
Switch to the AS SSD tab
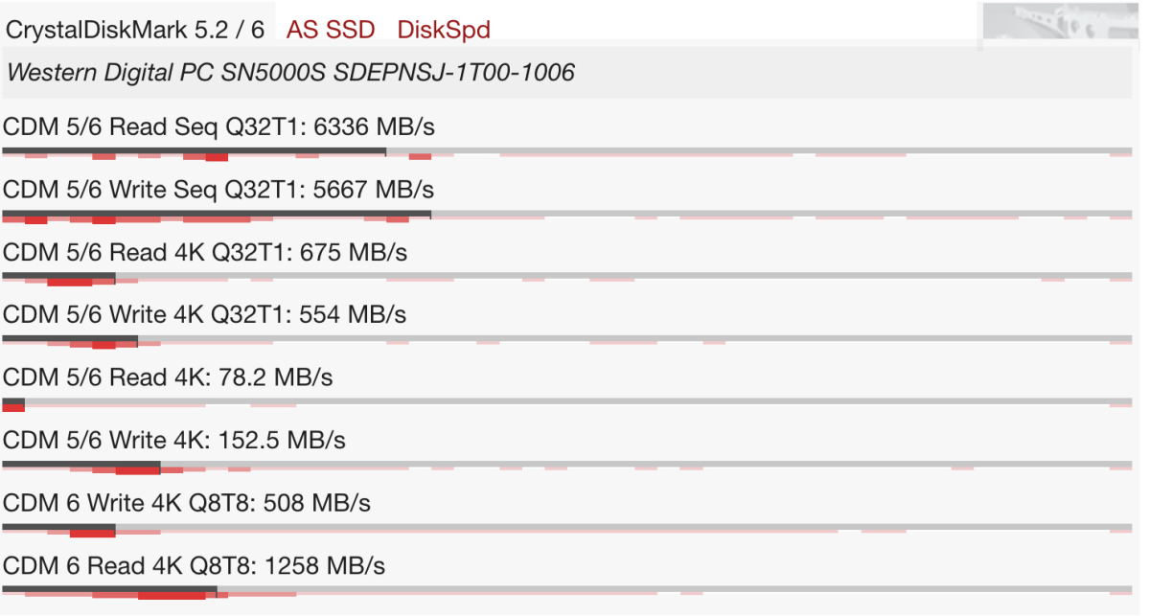(331, 29)
